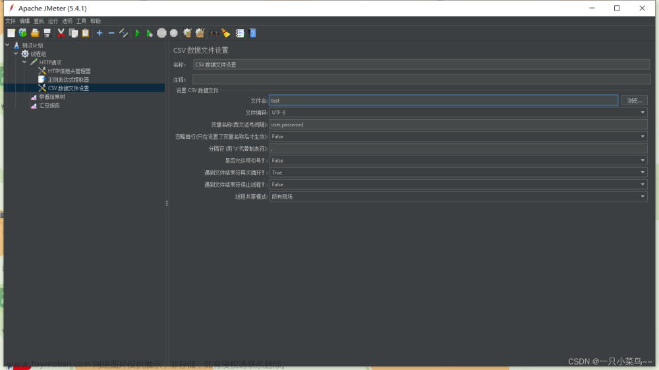Open the 查找 menu
The image size is (659, 370).
[39, 21]
